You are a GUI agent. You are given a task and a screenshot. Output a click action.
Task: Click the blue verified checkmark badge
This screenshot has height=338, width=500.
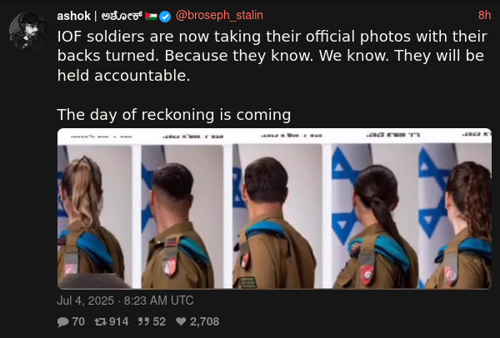click(165, 17)
